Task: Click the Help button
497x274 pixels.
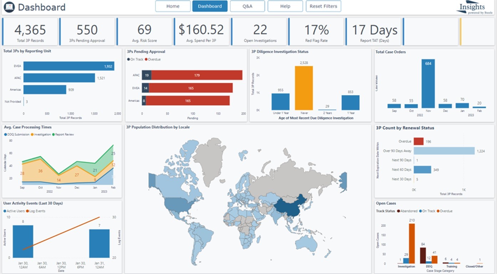Action: tap(285, 6)
